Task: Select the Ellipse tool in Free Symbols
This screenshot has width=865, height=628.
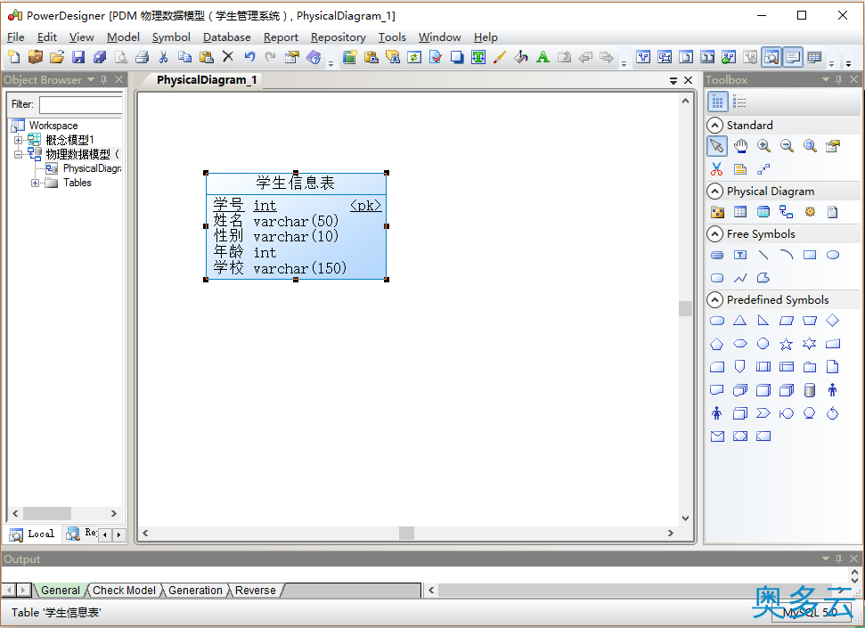Action: (x=833, y=255)
